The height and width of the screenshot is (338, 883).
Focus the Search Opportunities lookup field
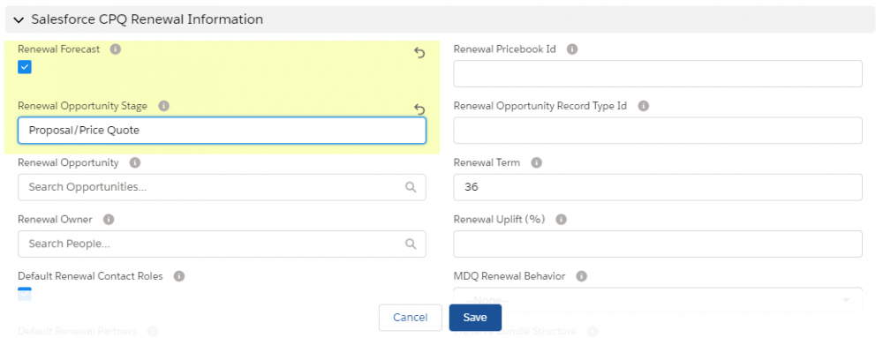222,187
